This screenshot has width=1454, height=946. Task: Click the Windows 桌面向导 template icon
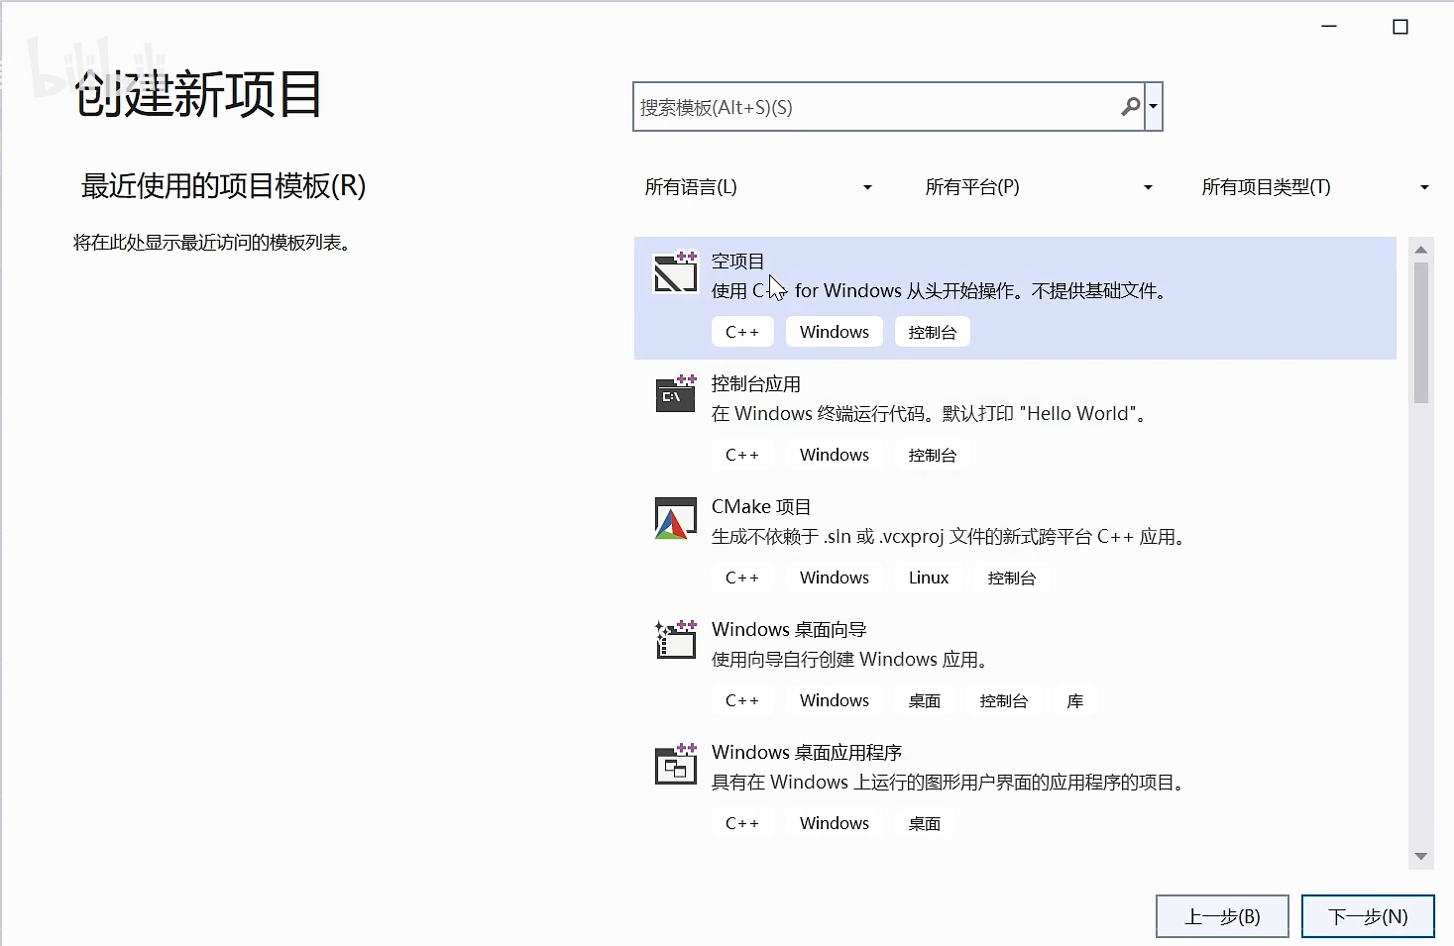click(675, 640)
